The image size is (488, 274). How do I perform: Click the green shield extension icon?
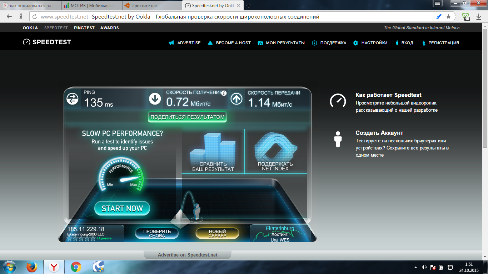[x=465, y=17]
